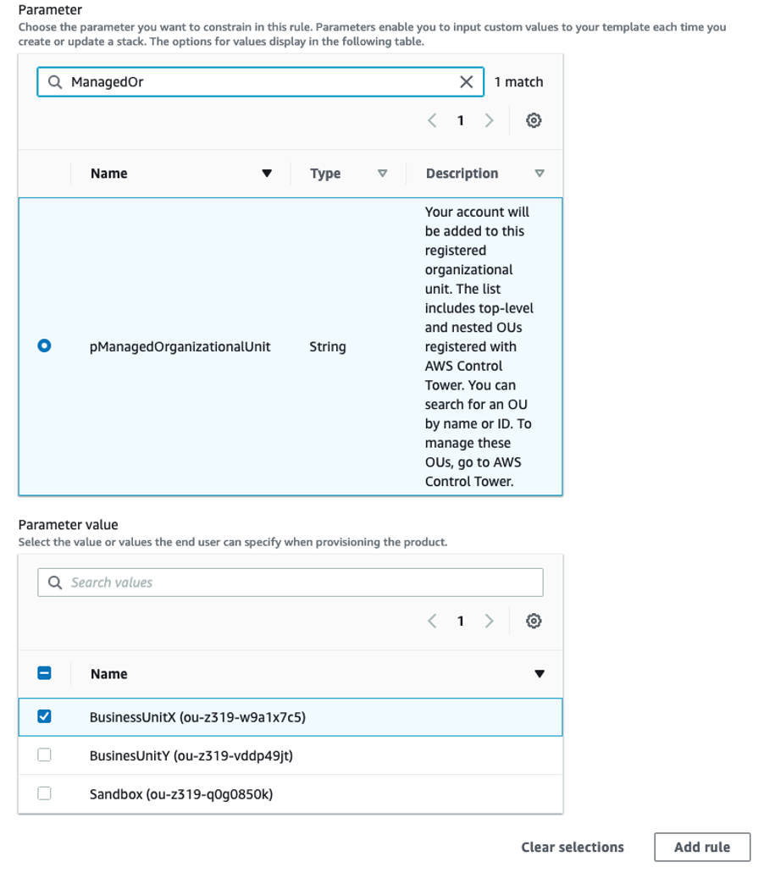Image resolution: width=764 pixels, height=873 pixels.
Task: Sort parameters by Type column arrow
Action: [x=382, y=173]
